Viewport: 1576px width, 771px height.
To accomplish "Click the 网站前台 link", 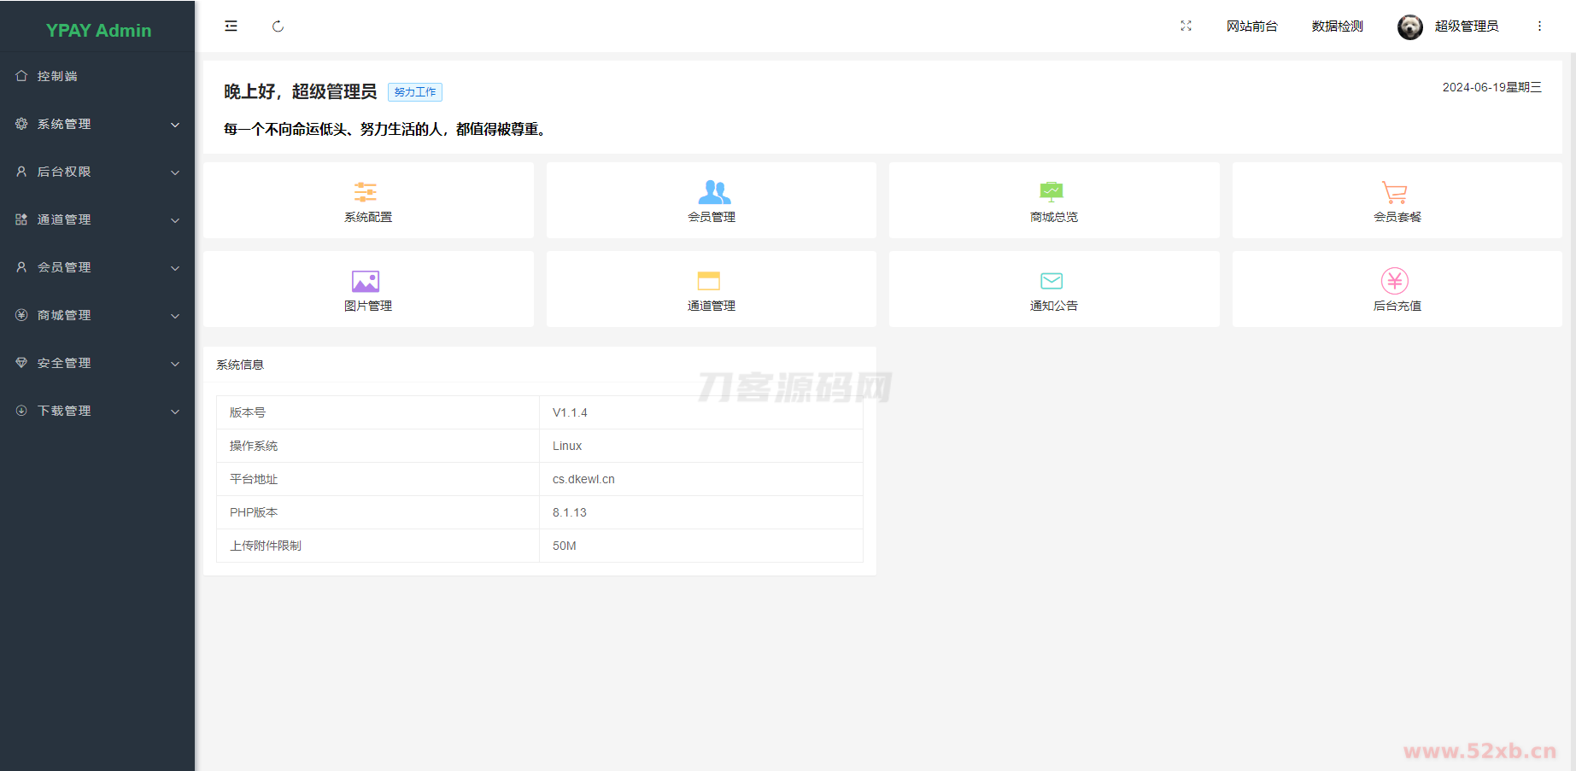I will pyautogui.click(x=1251, y=26).
